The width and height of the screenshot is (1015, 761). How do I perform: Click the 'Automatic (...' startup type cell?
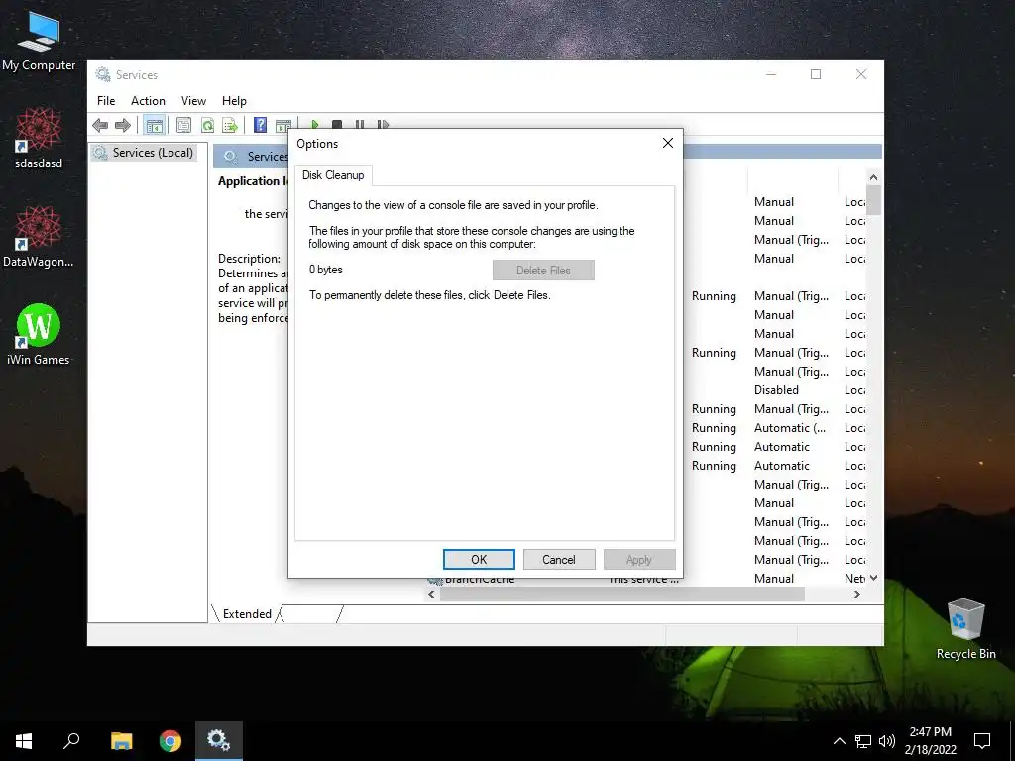[790, 428]
